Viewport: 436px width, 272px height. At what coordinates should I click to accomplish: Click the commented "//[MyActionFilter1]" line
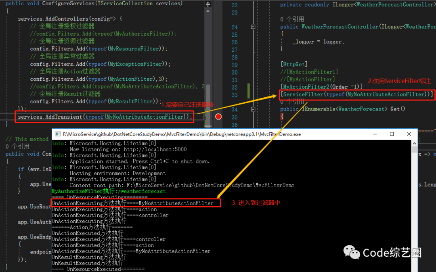309,72
